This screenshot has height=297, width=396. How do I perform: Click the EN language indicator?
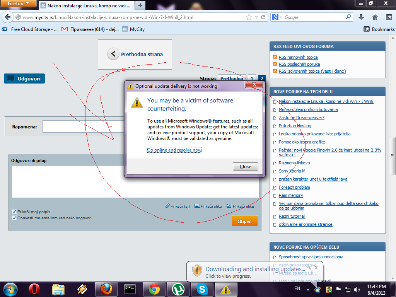click(x=297, y=288)
